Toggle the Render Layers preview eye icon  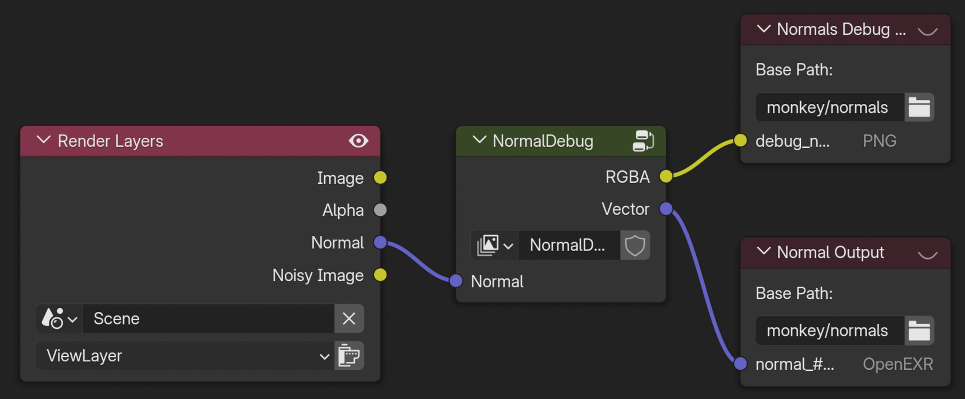pos(358,140)
